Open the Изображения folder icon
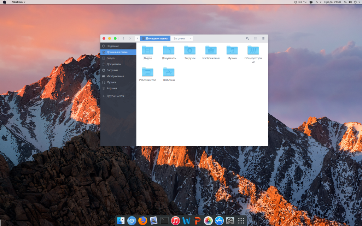Viewport: 362px width, 226px height. tap(211, 50)
